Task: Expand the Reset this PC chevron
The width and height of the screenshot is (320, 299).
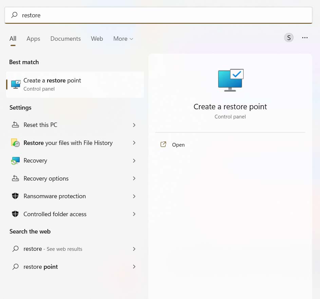Action: pyautogui.click(x=134, y=125)
